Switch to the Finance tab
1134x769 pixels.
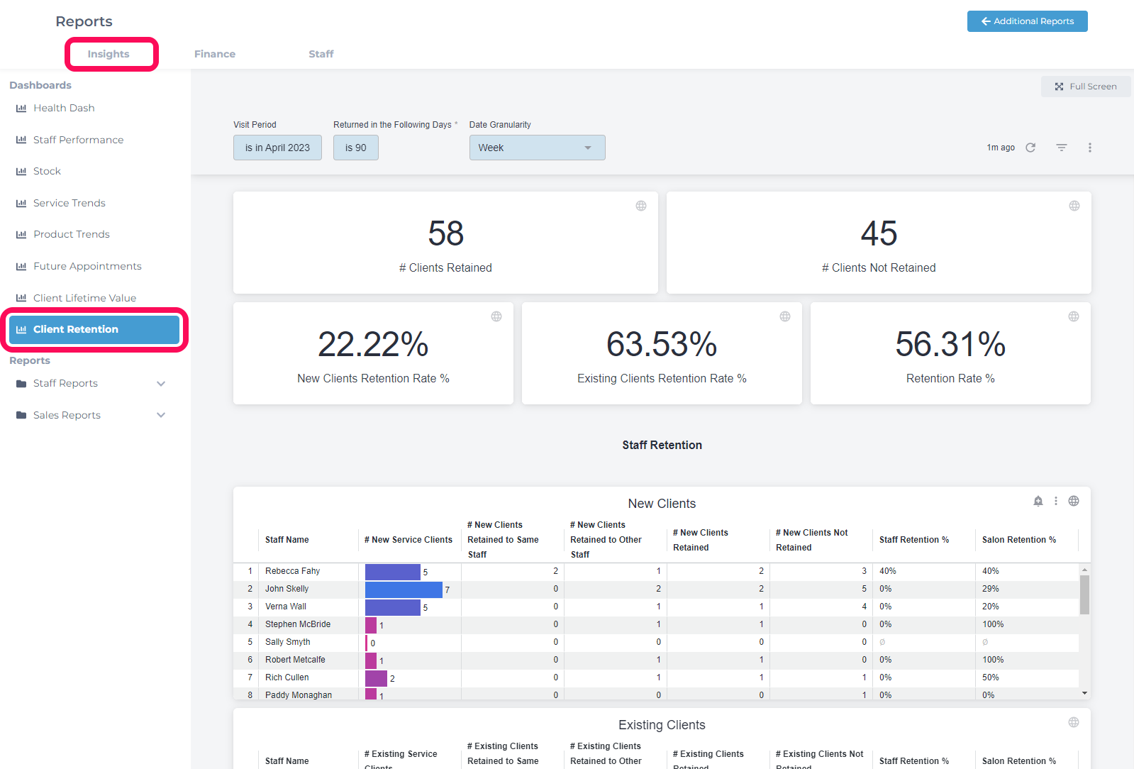click(x=215, y=54)
